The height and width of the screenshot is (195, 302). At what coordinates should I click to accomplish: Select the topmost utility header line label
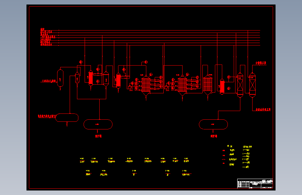(42, 29)
